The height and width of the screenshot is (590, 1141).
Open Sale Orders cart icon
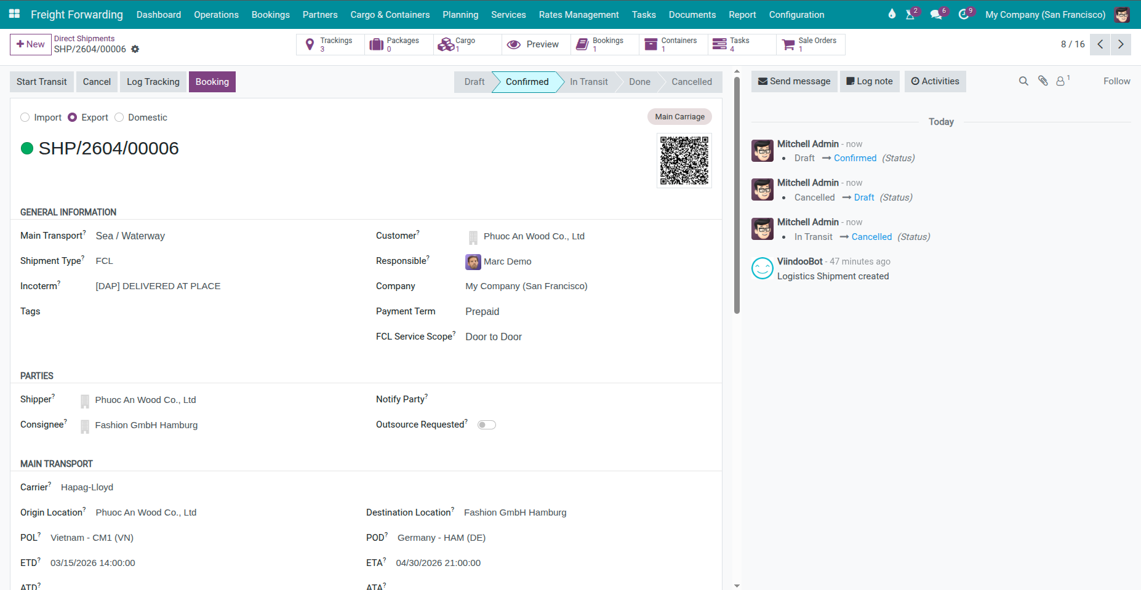(x=788, y=44)
